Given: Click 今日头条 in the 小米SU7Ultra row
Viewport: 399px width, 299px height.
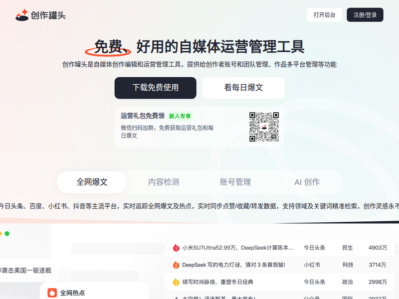Looking at the screenshot, I should coord(315,248).
